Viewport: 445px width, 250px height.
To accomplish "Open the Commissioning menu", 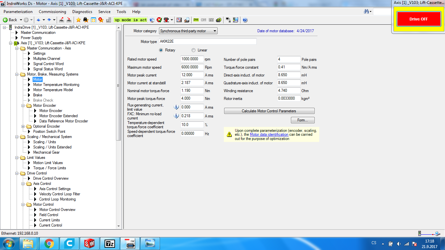I will click(52, 12).
